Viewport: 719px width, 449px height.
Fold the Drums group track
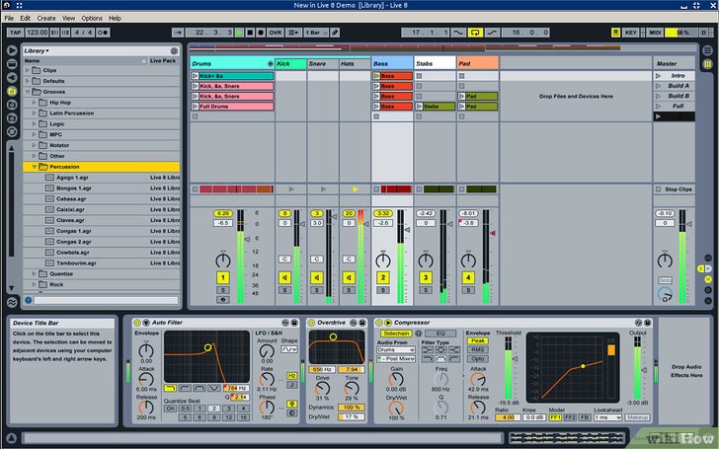(x=270, y=64)
